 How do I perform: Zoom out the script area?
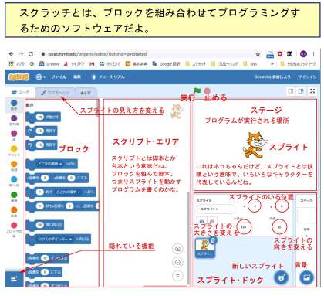177,263
